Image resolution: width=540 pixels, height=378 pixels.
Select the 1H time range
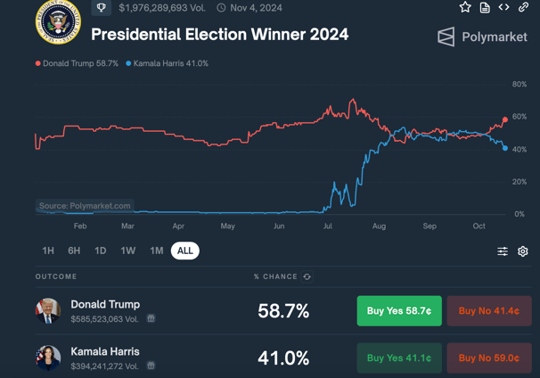(48, 251)
